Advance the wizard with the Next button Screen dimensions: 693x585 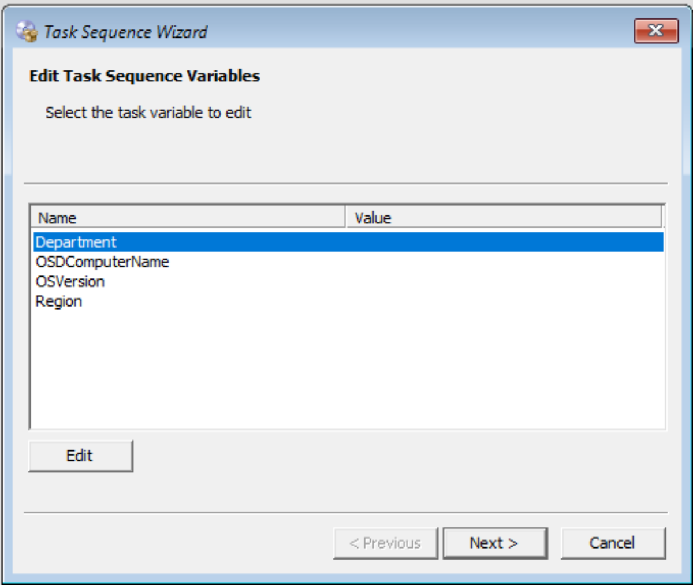tap(494, 543)
